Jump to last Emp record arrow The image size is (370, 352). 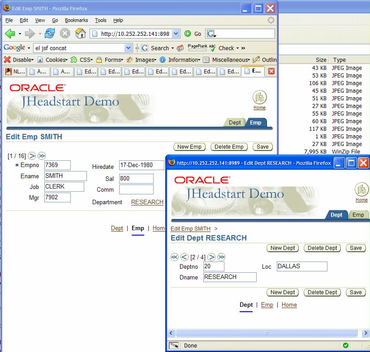click(x=42, y=156)
